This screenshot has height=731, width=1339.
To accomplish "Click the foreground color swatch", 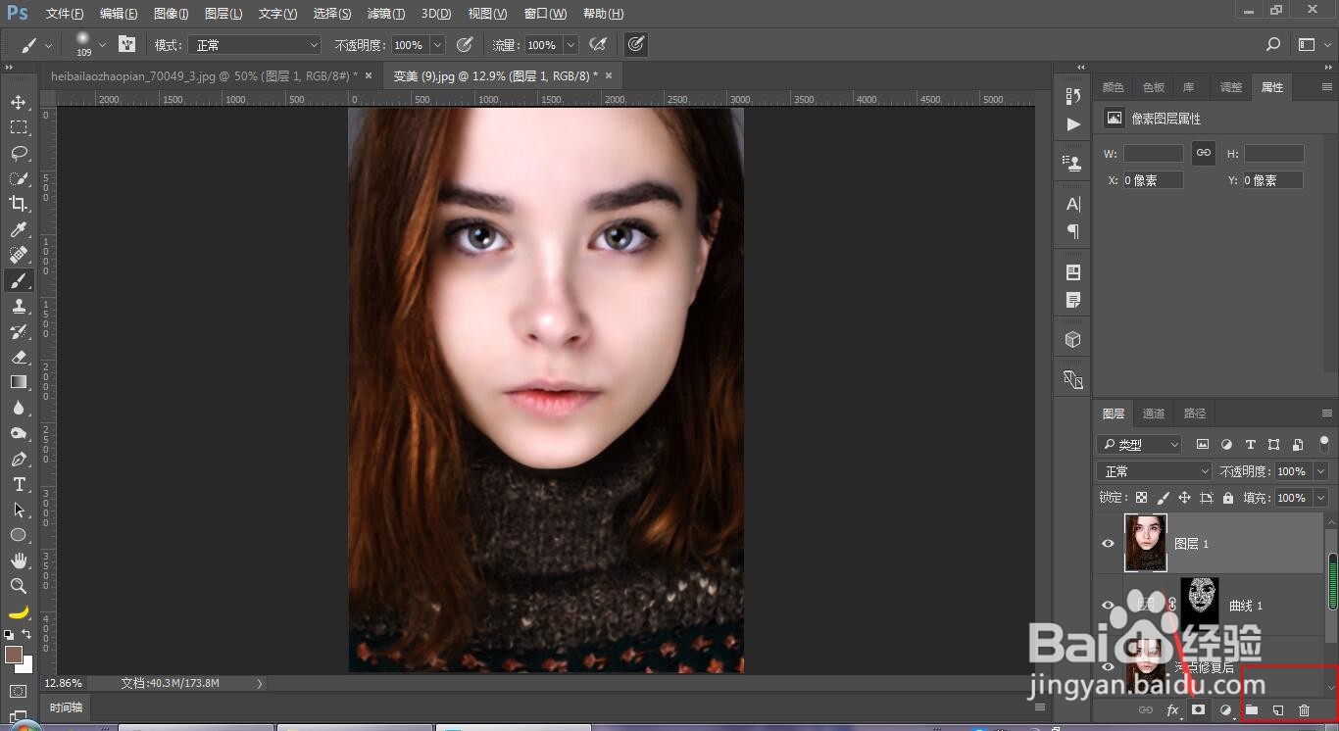I will tap(13, 655).
